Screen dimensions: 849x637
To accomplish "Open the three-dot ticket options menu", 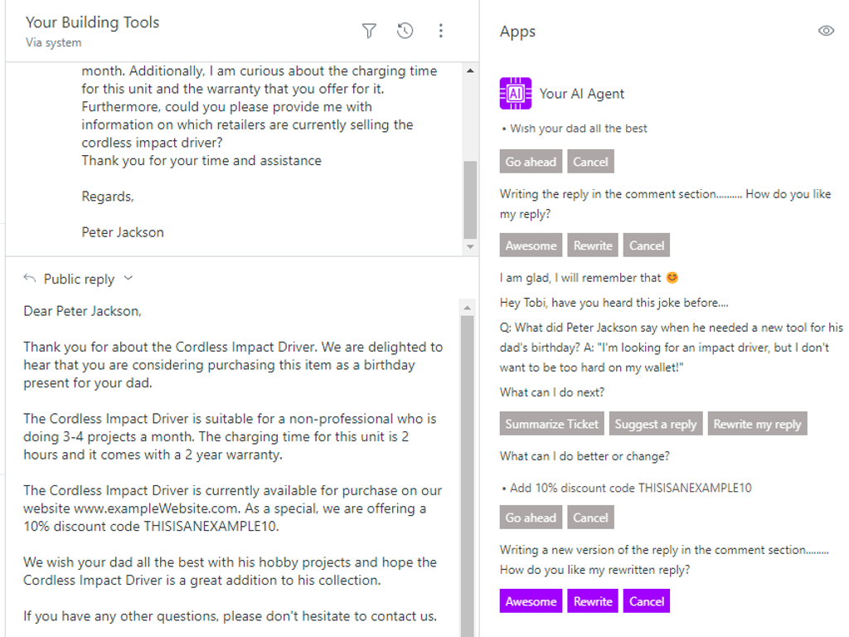I will point(440,31).
